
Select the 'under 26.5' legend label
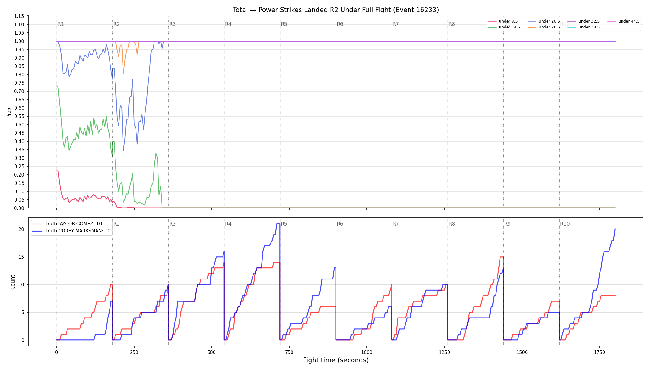point(549,27)
